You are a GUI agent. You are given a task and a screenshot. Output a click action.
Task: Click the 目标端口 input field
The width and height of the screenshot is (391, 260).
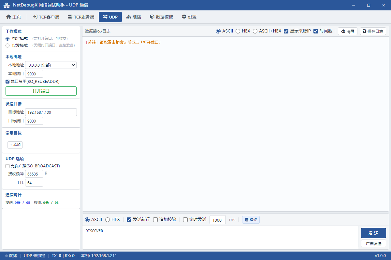[x=34, y=121]
